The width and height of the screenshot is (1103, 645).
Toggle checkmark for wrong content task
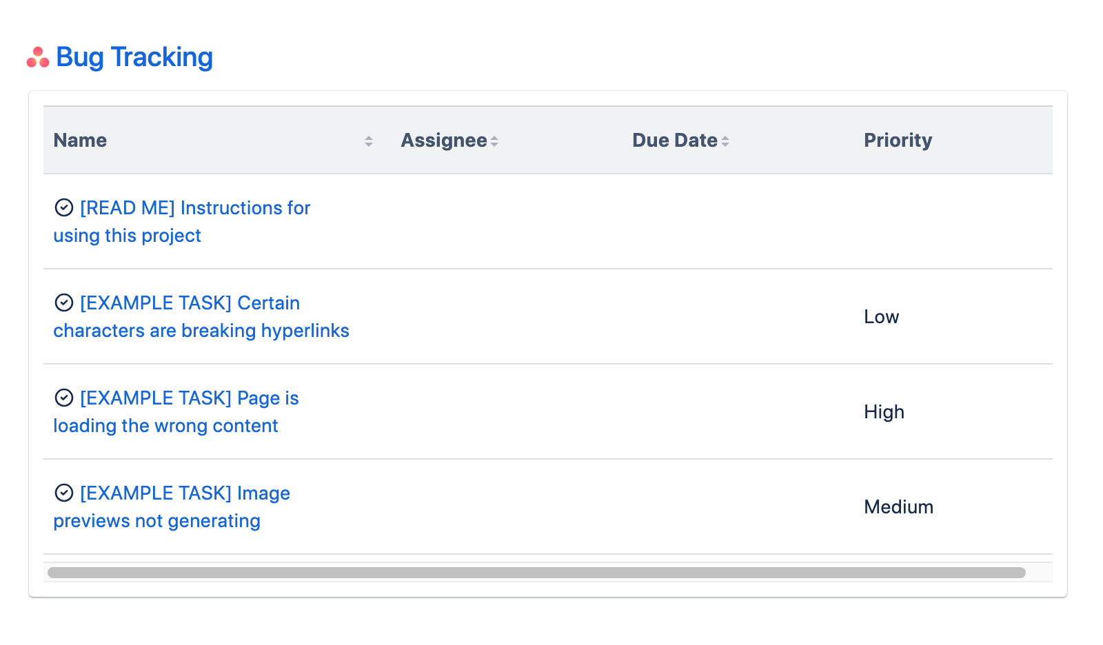(x=64, y=398)
